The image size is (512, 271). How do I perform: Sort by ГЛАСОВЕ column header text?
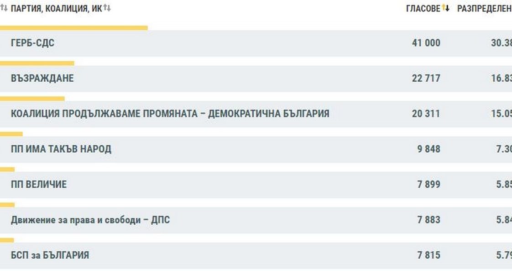click(x=423, y=9)
